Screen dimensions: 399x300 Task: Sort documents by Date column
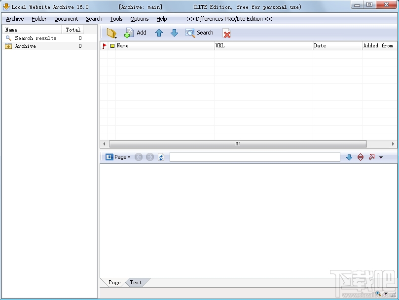[x=337, y=46]
